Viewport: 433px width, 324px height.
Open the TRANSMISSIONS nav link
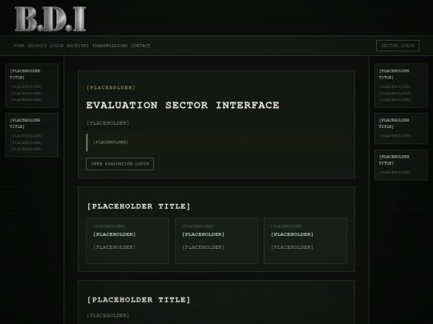tap(110, 46)
